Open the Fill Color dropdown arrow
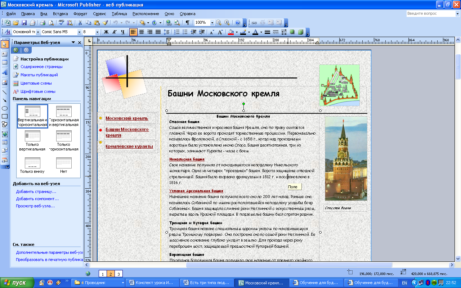 (237, 32)
